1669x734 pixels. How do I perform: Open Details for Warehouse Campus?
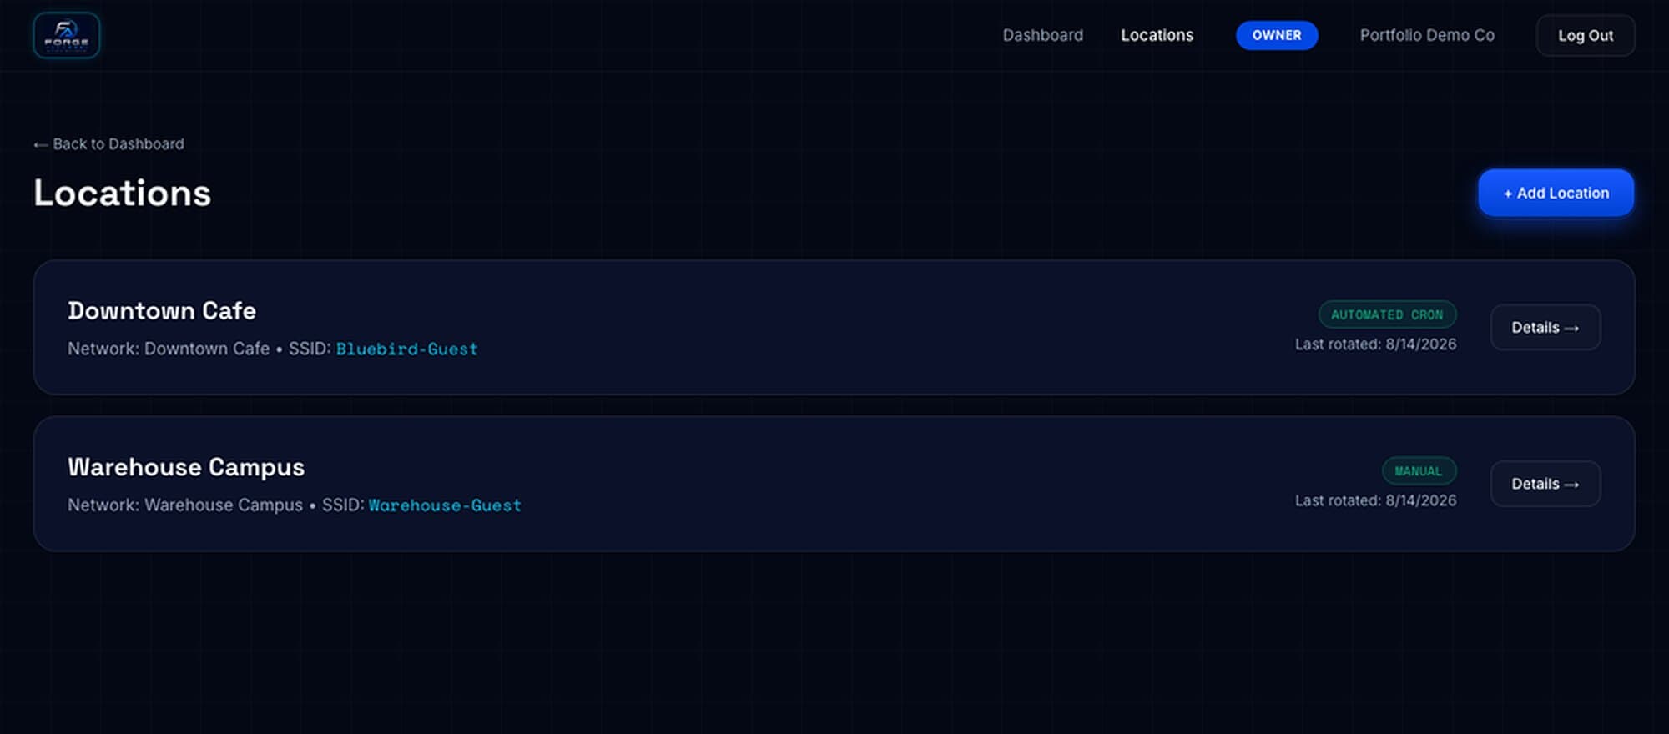(x=1545, y=484)
